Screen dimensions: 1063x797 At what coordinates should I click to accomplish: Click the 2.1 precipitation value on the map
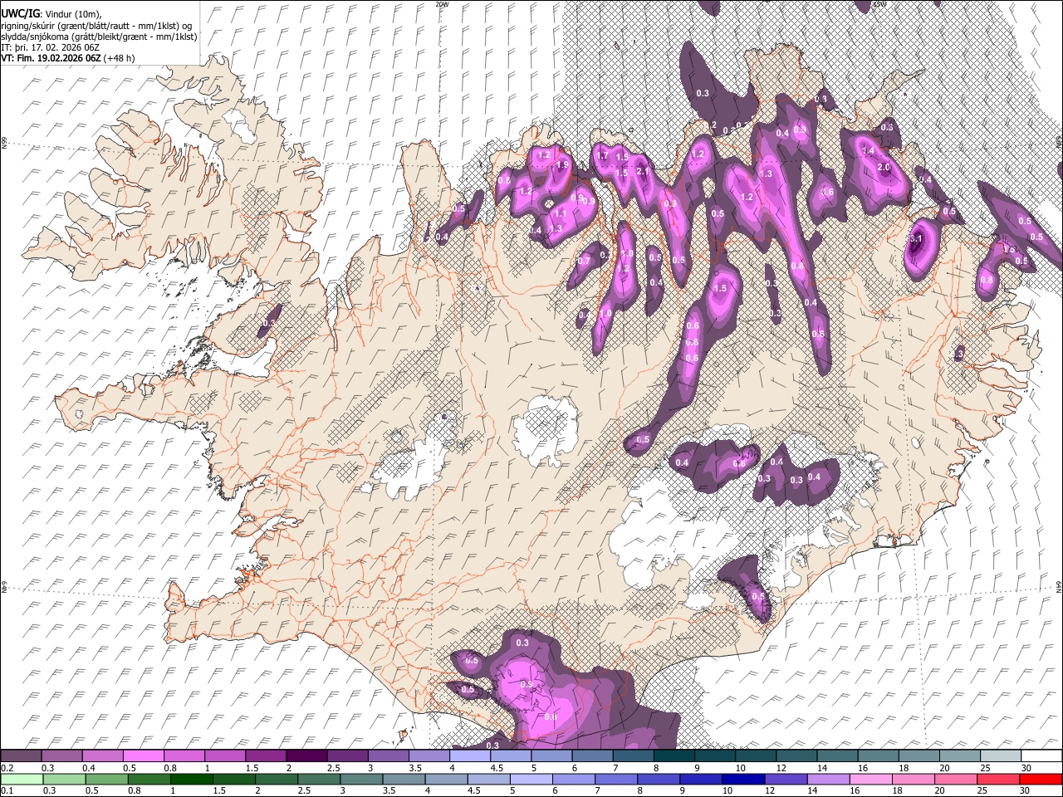(642, 172)
